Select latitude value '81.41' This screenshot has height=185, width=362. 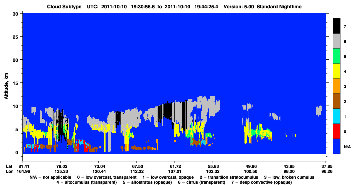(x=23, y=166)
